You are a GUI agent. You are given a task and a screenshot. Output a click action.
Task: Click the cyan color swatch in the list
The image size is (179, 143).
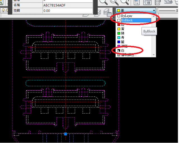tap(119, 37)
